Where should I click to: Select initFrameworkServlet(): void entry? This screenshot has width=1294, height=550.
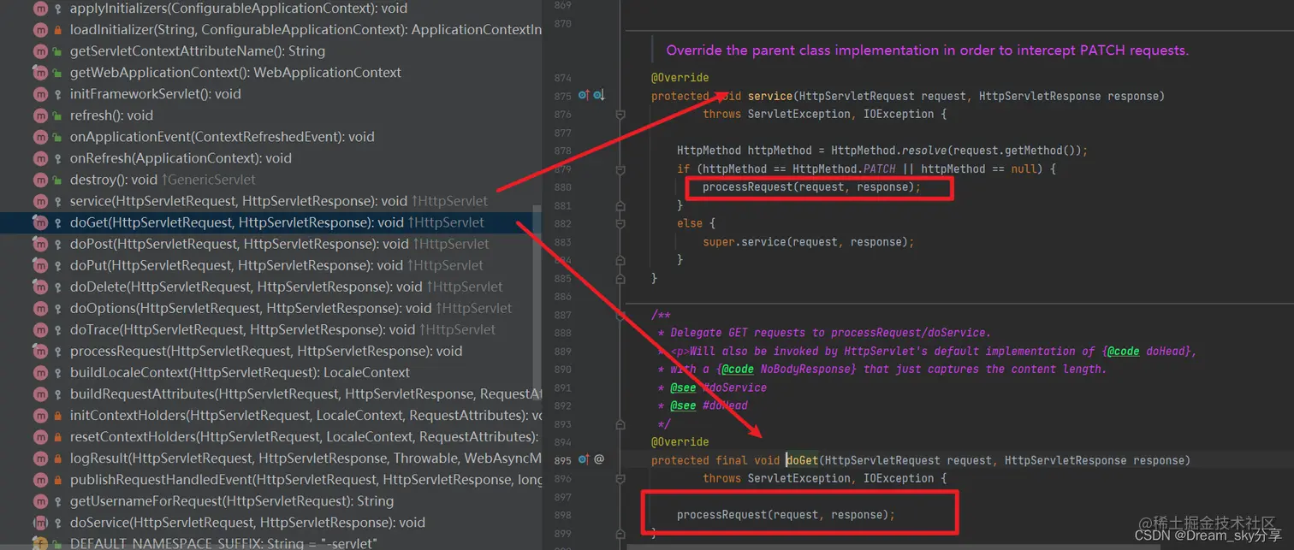[x=156, y=94]
